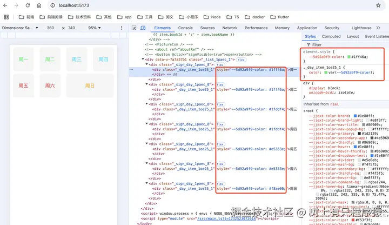Open color swatch for --jjext-color-primary #1d2129
This screenshot has height=225, width=389.
pyautogui.click(x=359, y=134)
